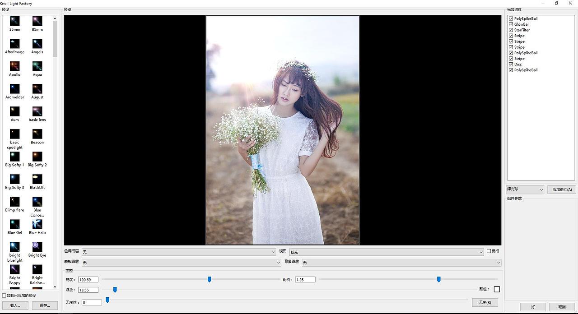
Task: Expand the 蒙板图层 dropdown
Action: tap(181, 262)
